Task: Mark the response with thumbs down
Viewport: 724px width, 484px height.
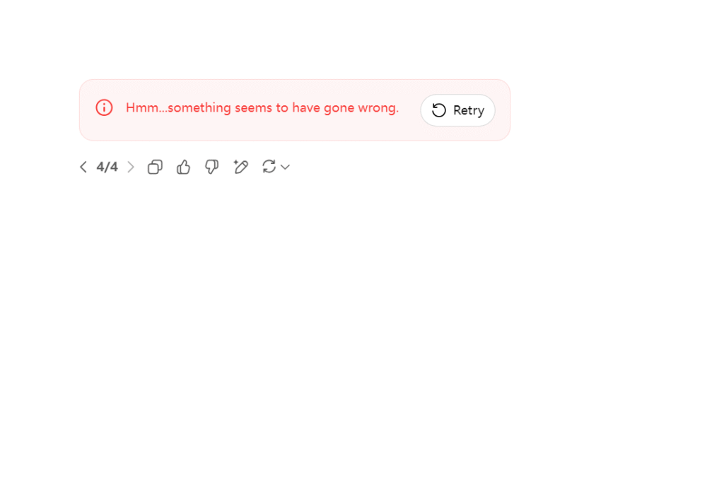Action: [x=212, y=167]
